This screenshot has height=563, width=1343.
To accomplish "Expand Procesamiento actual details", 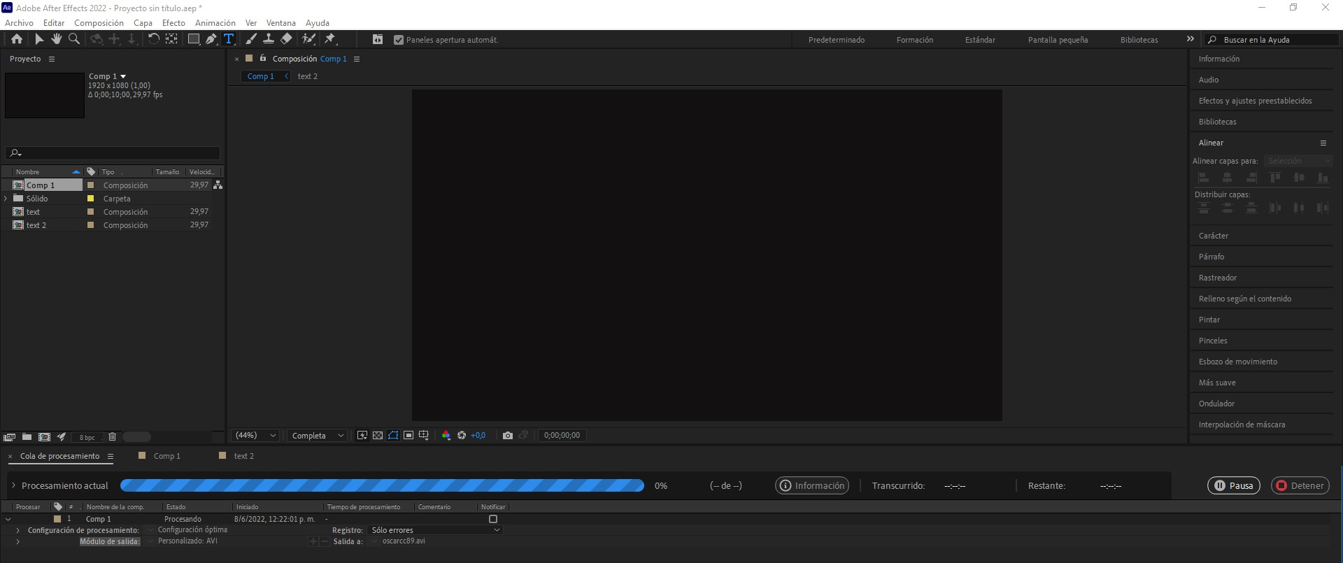I will click(x=13, y=485).
